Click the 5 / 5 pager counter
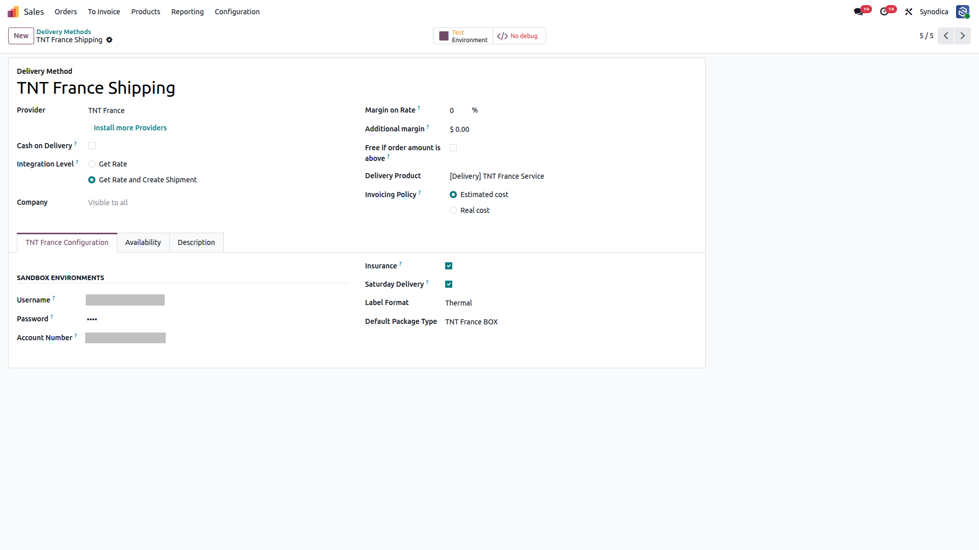Viewport: 979px width, 550px height. (926, 36)
